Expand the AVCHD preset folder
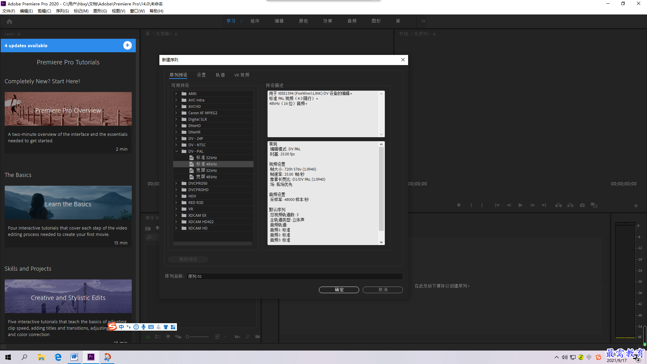Image resolution: width=647 pixels, height=364 pixels. click(x=176, y=107)
